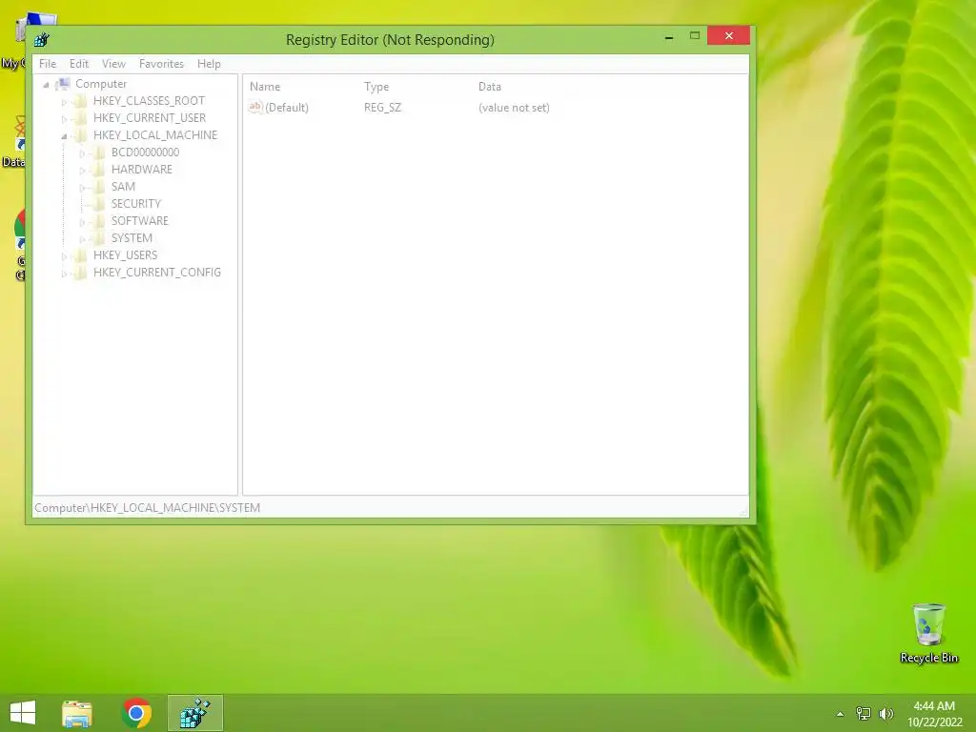Expand the SAM key arrow
The width and height of the screenshot is (976, 732).
(82, 188)
